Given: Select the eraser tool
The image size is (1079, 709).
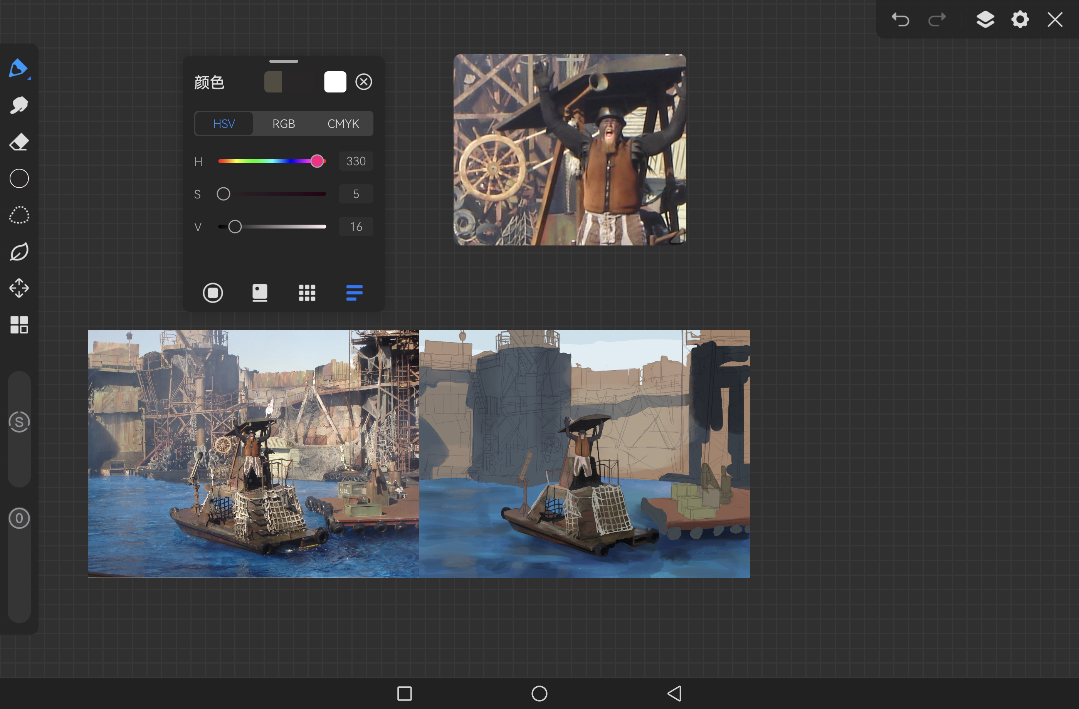Looking at the screenshot, I should tap(18, 142).
